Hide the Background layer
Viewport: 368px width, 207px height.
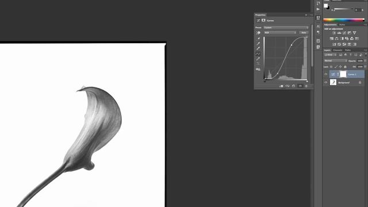coord(326,83)
